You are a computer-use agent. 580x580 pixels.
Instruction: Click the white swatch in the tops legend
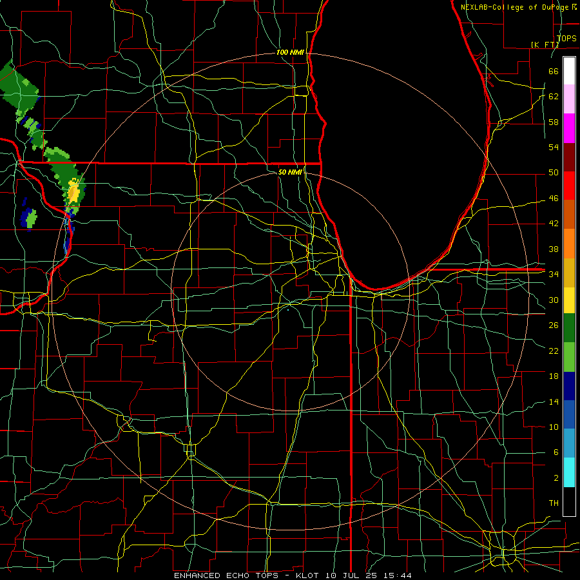click(x=569, y=71)
